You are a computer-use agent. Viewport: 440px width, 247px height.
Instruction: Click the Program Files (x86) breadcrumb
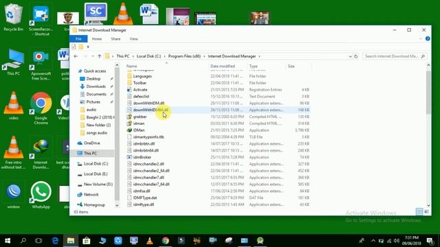(184, 56)
